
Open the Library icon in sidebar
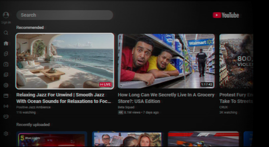[6, 75]
